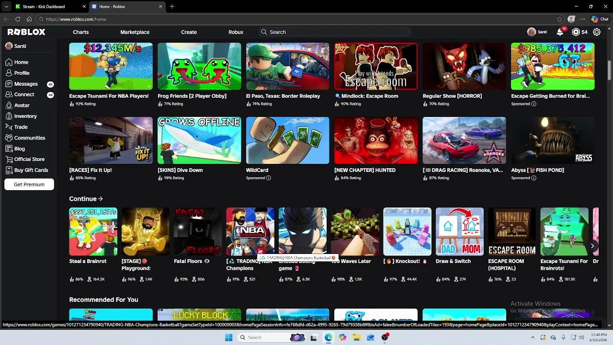Open Escape Tsunami For NBA Players game
This screenshot has height=345, width=613.
click(x=111, y=66)
